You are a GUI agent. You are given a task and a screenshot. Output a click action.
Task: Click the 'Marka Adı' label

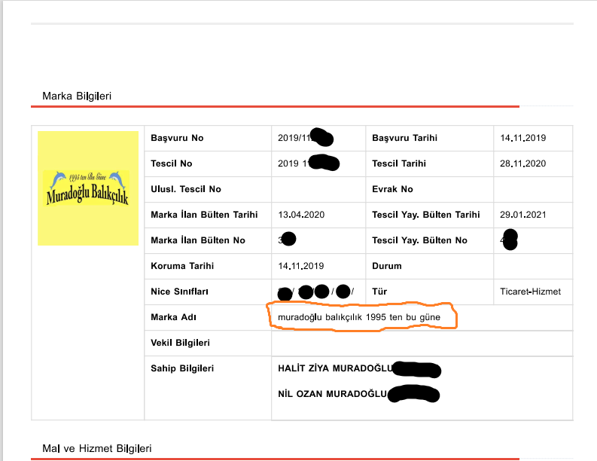[x=173, y=317]
